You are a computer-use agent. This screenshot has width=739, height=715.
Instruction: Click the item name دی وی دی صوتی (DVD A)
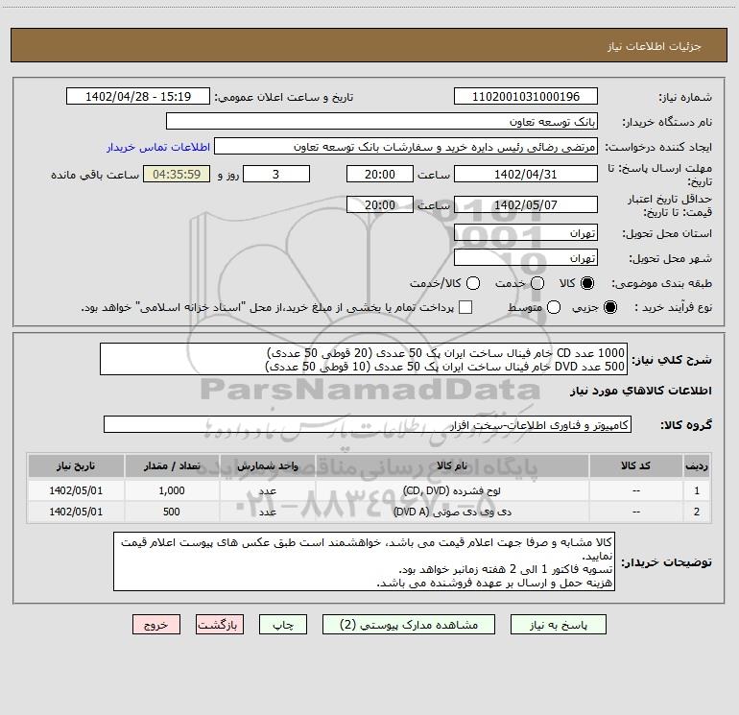[452, 512]
